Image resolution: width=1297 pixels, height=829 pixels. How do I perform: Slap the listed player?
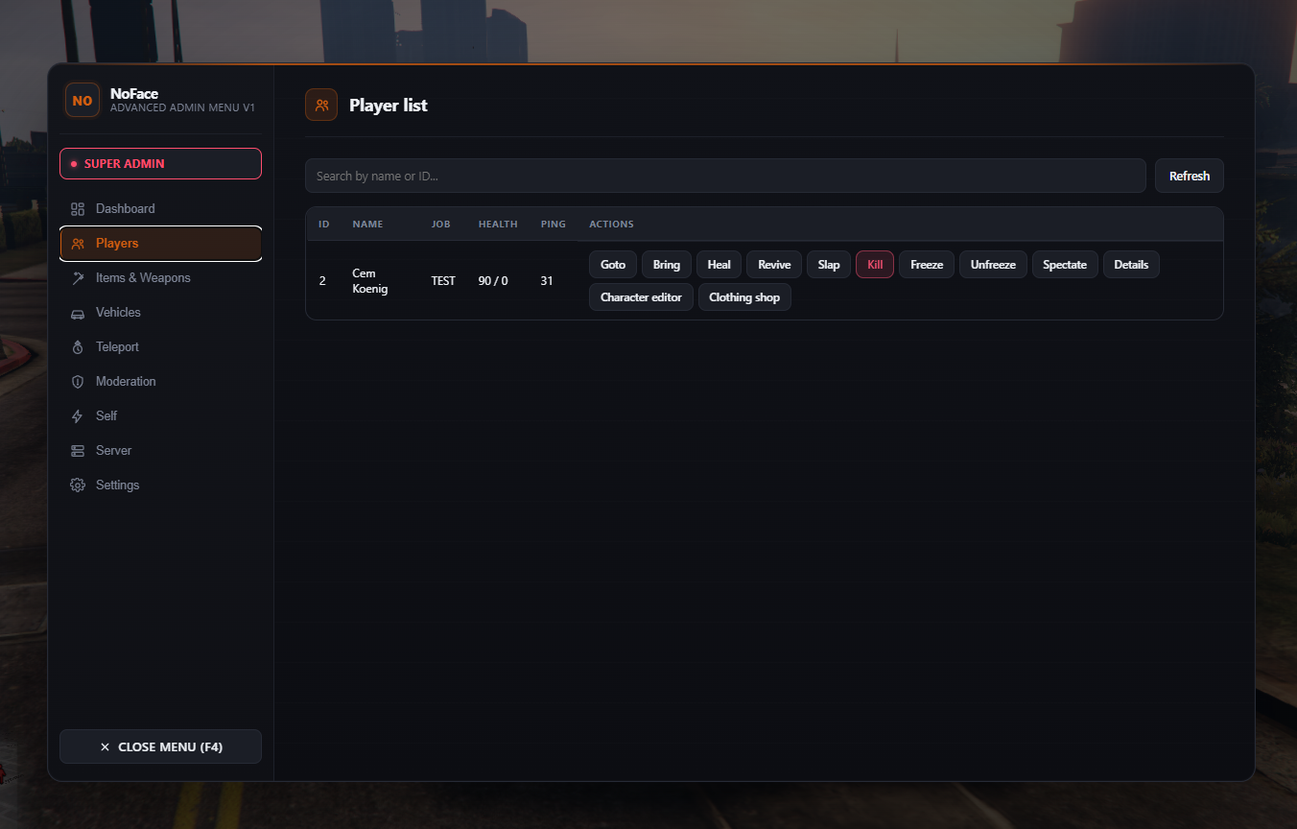click(829, 265)
